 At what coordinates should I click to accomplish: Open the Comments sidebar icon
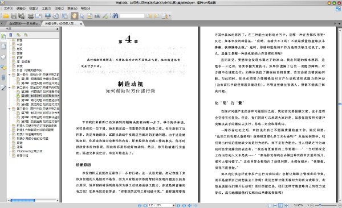click(x=3, y=67)
